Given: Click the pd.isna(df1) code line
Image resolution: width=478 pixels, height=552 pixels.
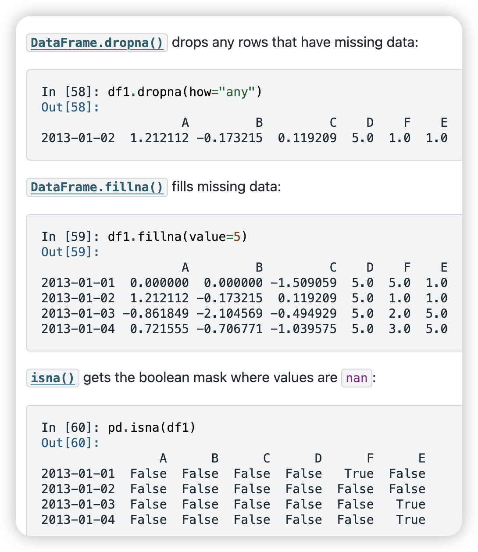Looking at the screenshot, I should (152, 427).
